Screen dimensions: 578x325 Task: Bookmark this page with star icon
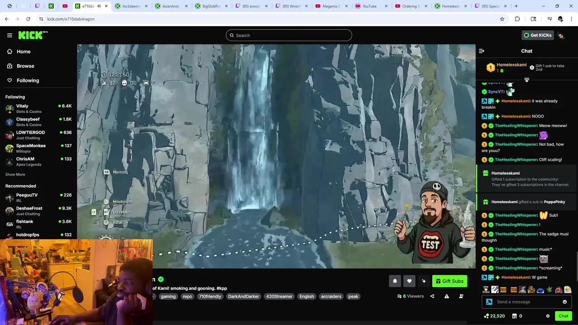click(x=502, y=19)
